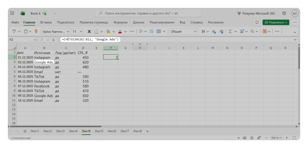Image resolution: width=308 pixels, height=148 pixels.
Task: Click the font color red swatch
Action: coord(120,31)
